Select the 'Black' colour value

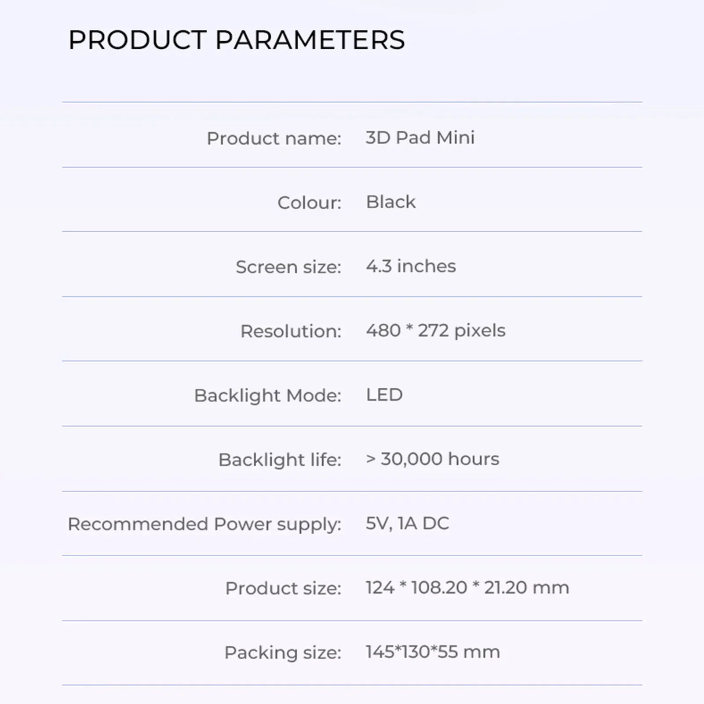click(x=390, y=202)
